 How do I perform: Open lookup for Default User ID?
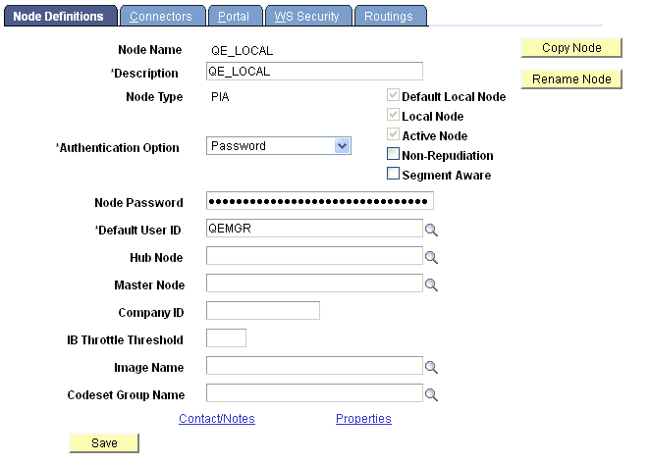click(x=431, y=230)
